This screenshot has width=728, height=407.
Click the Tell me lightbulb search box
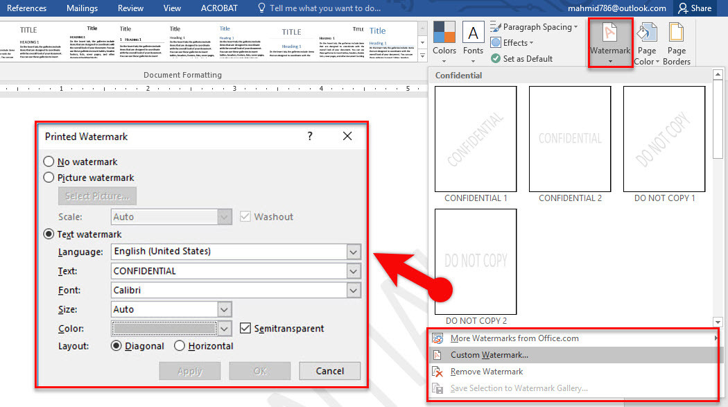(x=320, y=8)
